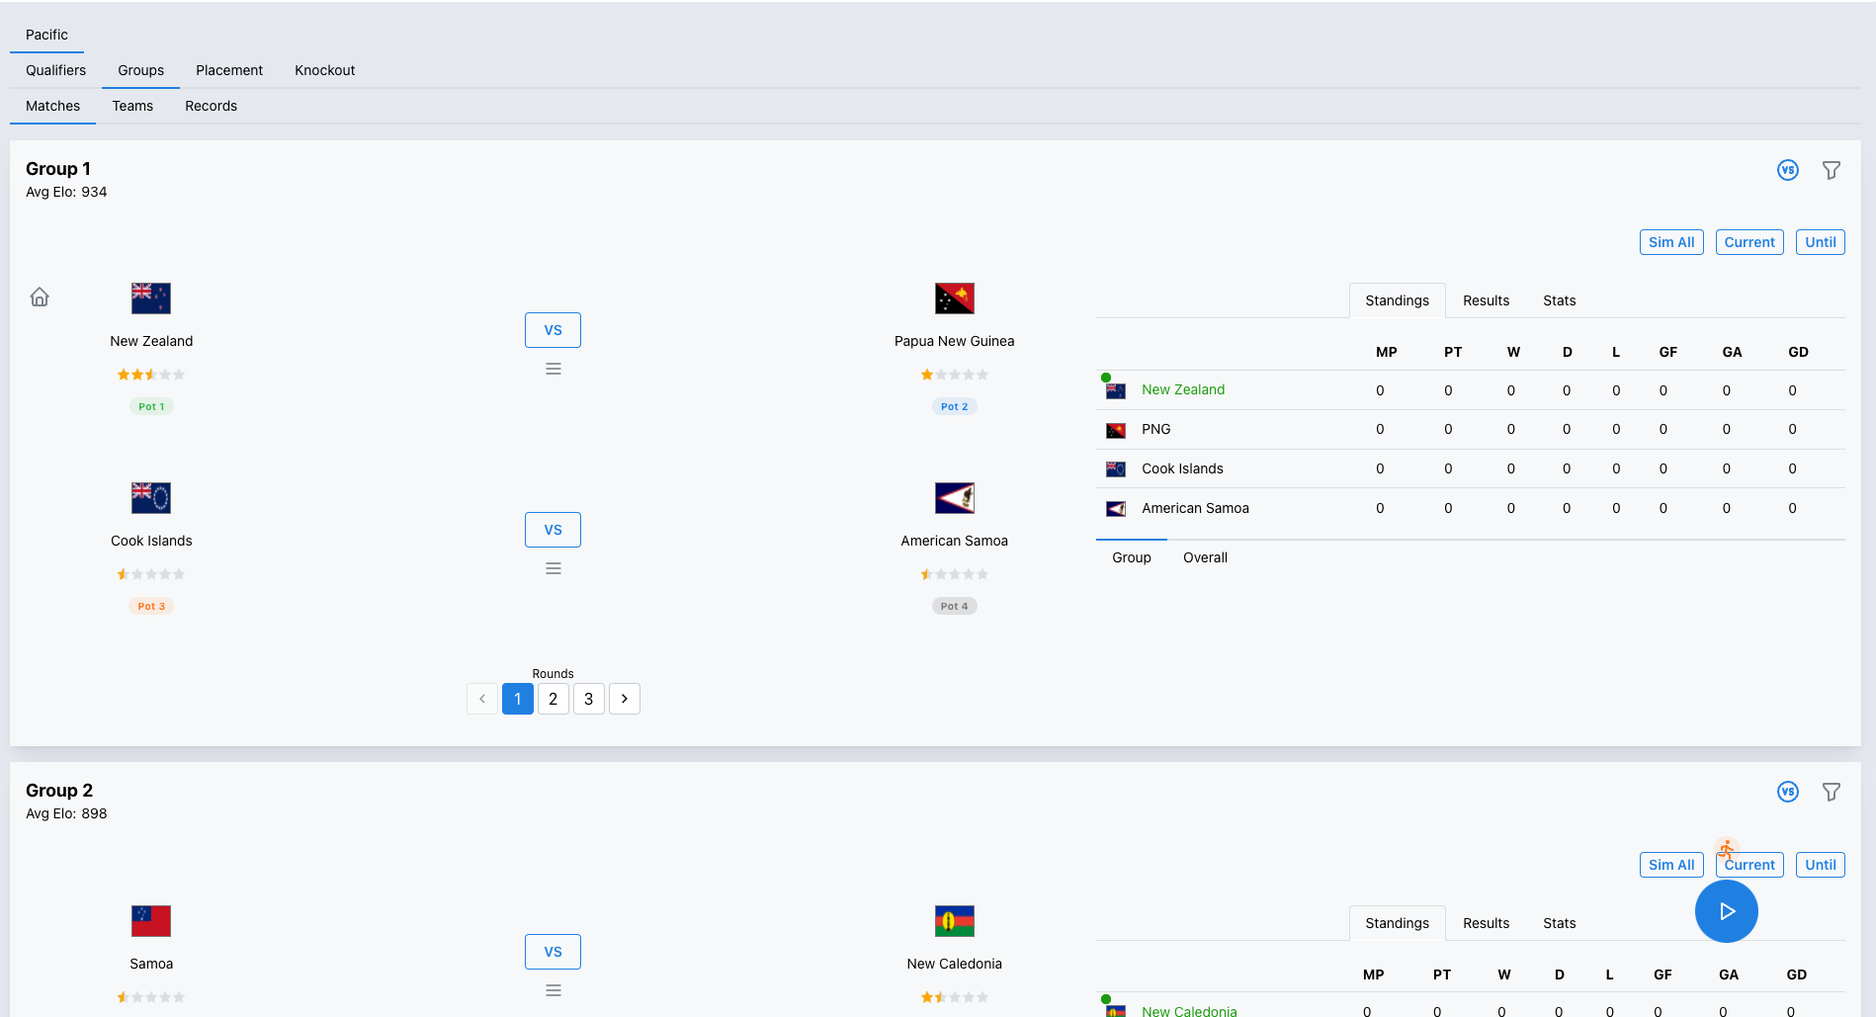Click the Pot 3 badge
Image resolution: width=1876 pixels, height=1017 pixels.
151,606
